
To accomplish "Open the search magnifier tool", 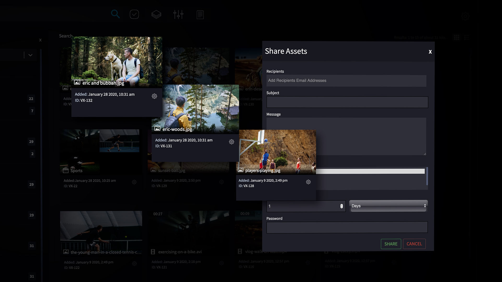I will point(115,14).
